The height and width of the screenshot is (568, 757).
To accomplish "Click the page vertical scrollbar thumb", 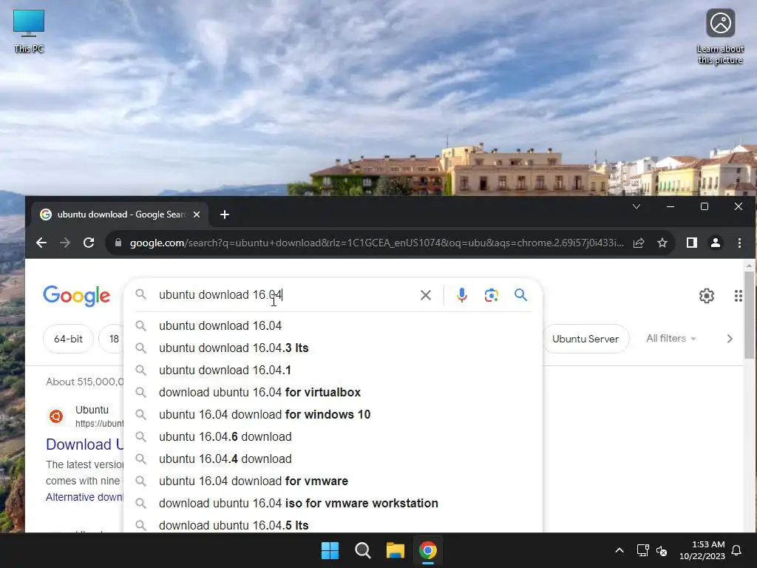I will tap(749, 315).
